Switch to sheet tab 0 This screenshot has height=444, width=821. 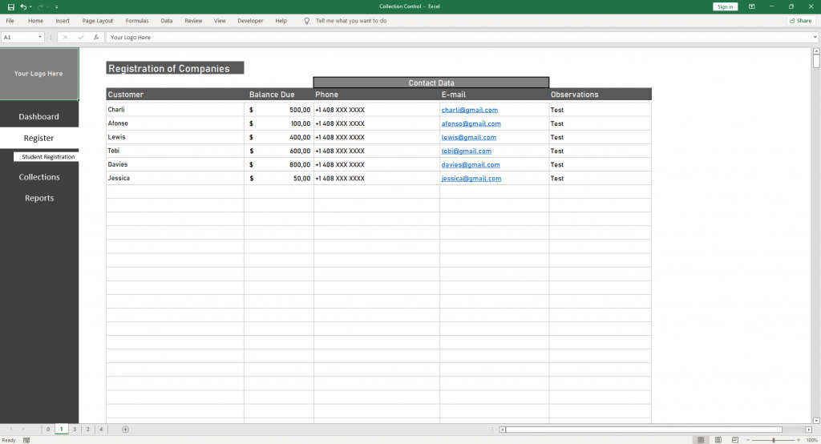pyautogui.click(x=47, y=430)
